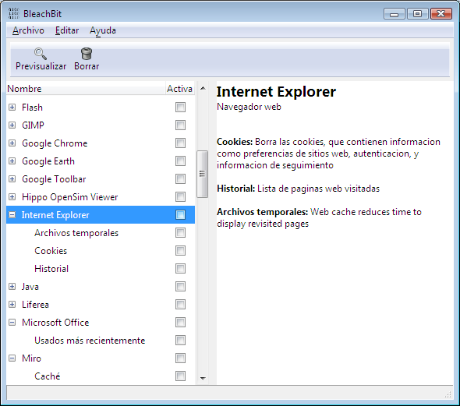Expand the Flash tree node

tap(12, 108)
